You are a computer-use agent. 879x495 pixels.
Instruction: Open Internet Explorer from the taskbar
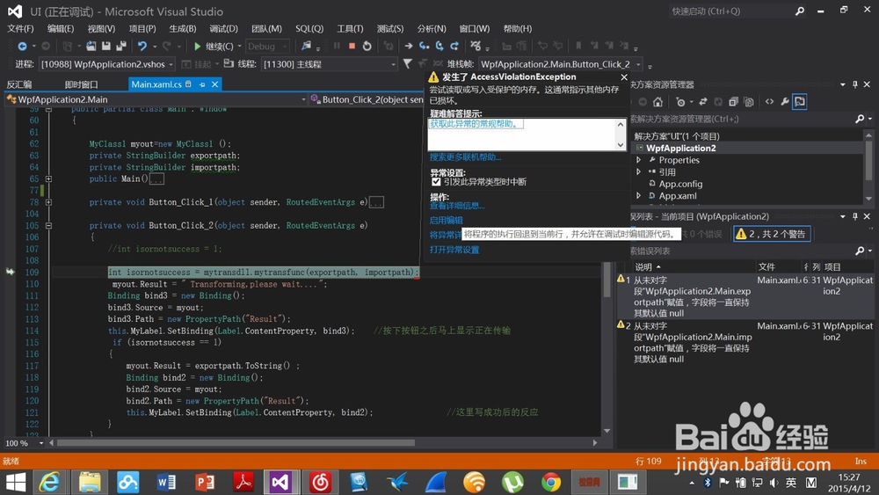tap(50, 482)
